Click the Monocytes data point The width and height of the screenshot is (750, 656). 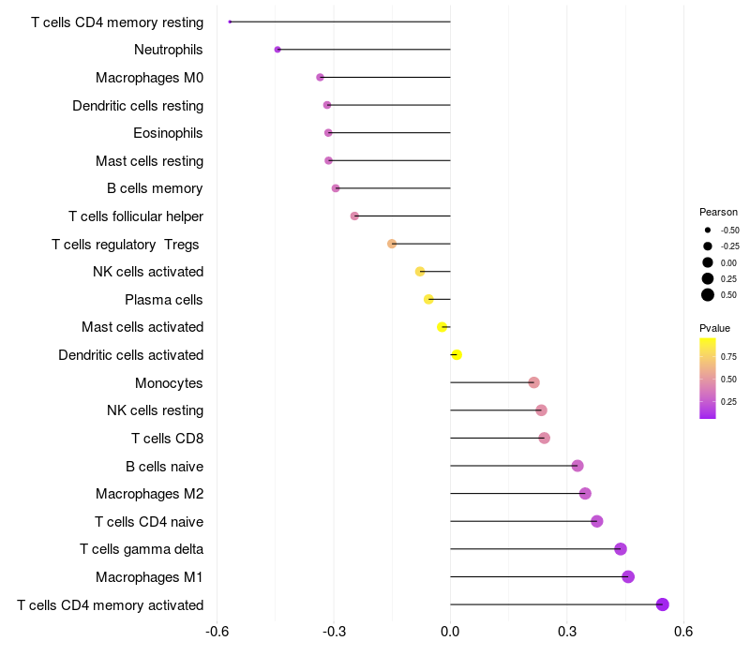click(x=533, y=382)
